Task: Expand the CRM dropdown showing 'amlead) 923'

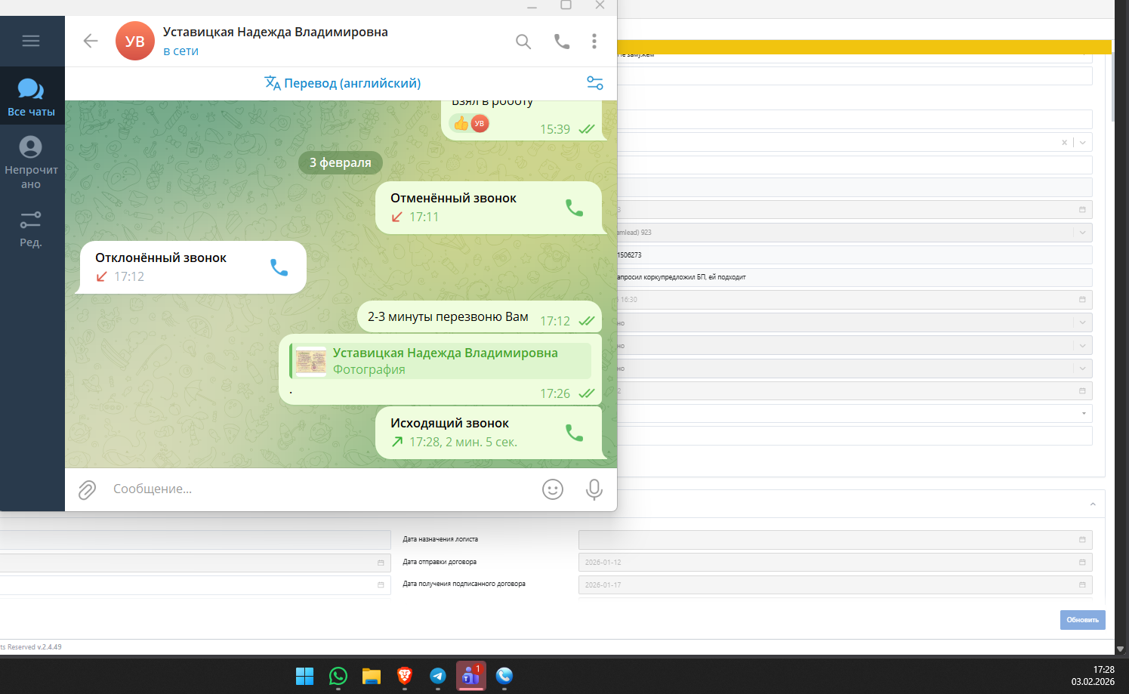Action: click(1083, 233)
